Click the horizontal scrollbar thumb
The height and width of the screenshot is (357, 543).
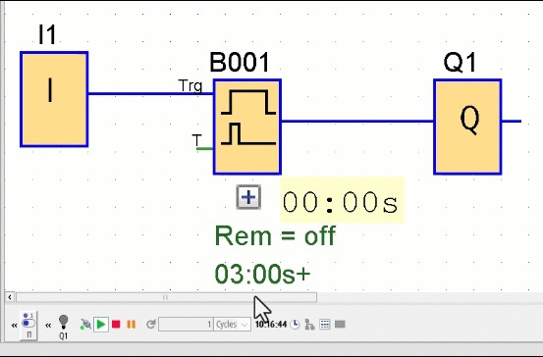pyautogui.click(x=166, y=297)
